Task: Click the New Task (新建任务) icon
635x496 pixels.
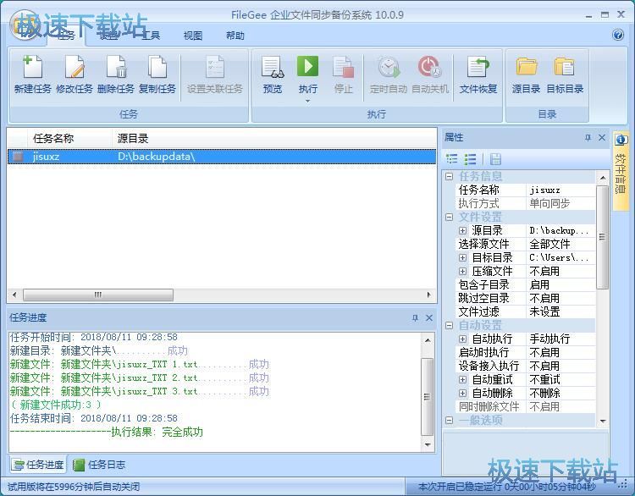Action: click(x=32, y=67)
